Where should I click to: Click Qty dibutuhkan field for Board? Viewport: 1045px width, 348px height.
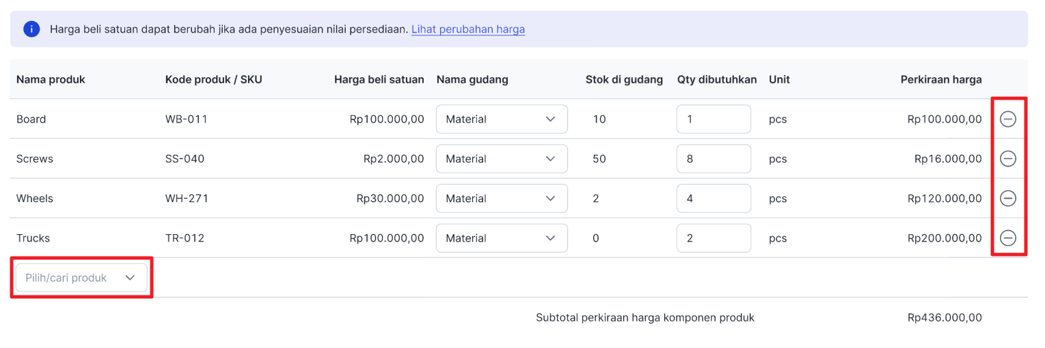[x=713, y=119]
